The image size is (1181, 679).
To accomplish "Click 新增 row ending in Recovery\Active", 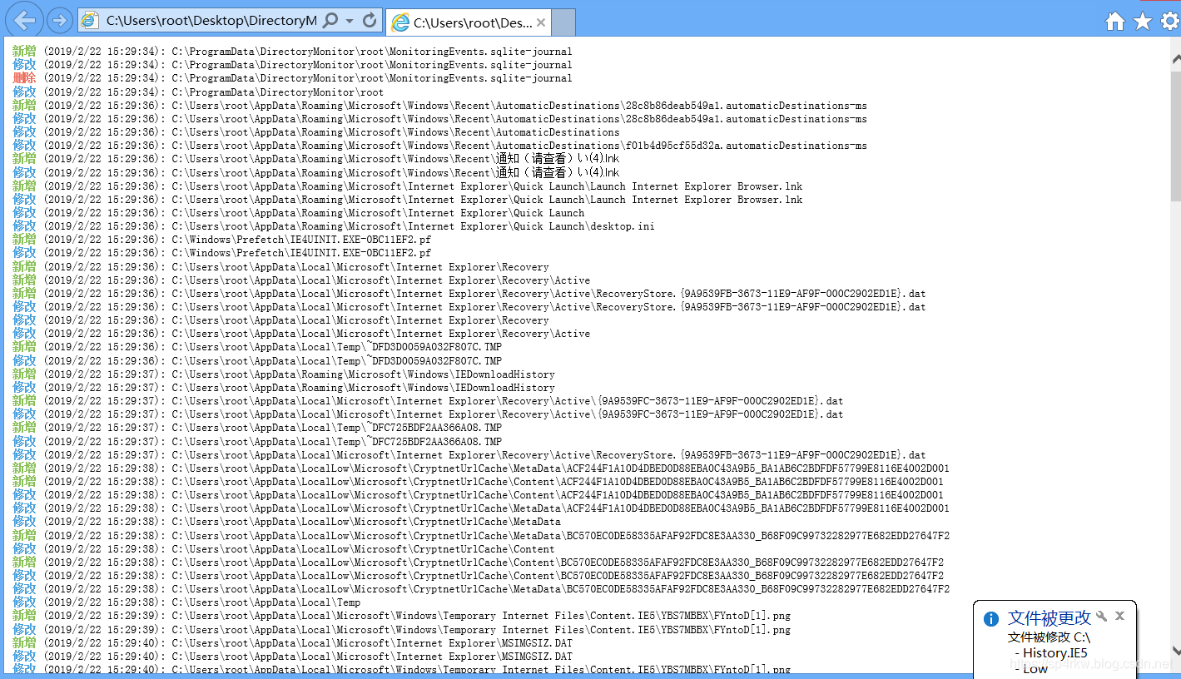I will tap(301, 280).
